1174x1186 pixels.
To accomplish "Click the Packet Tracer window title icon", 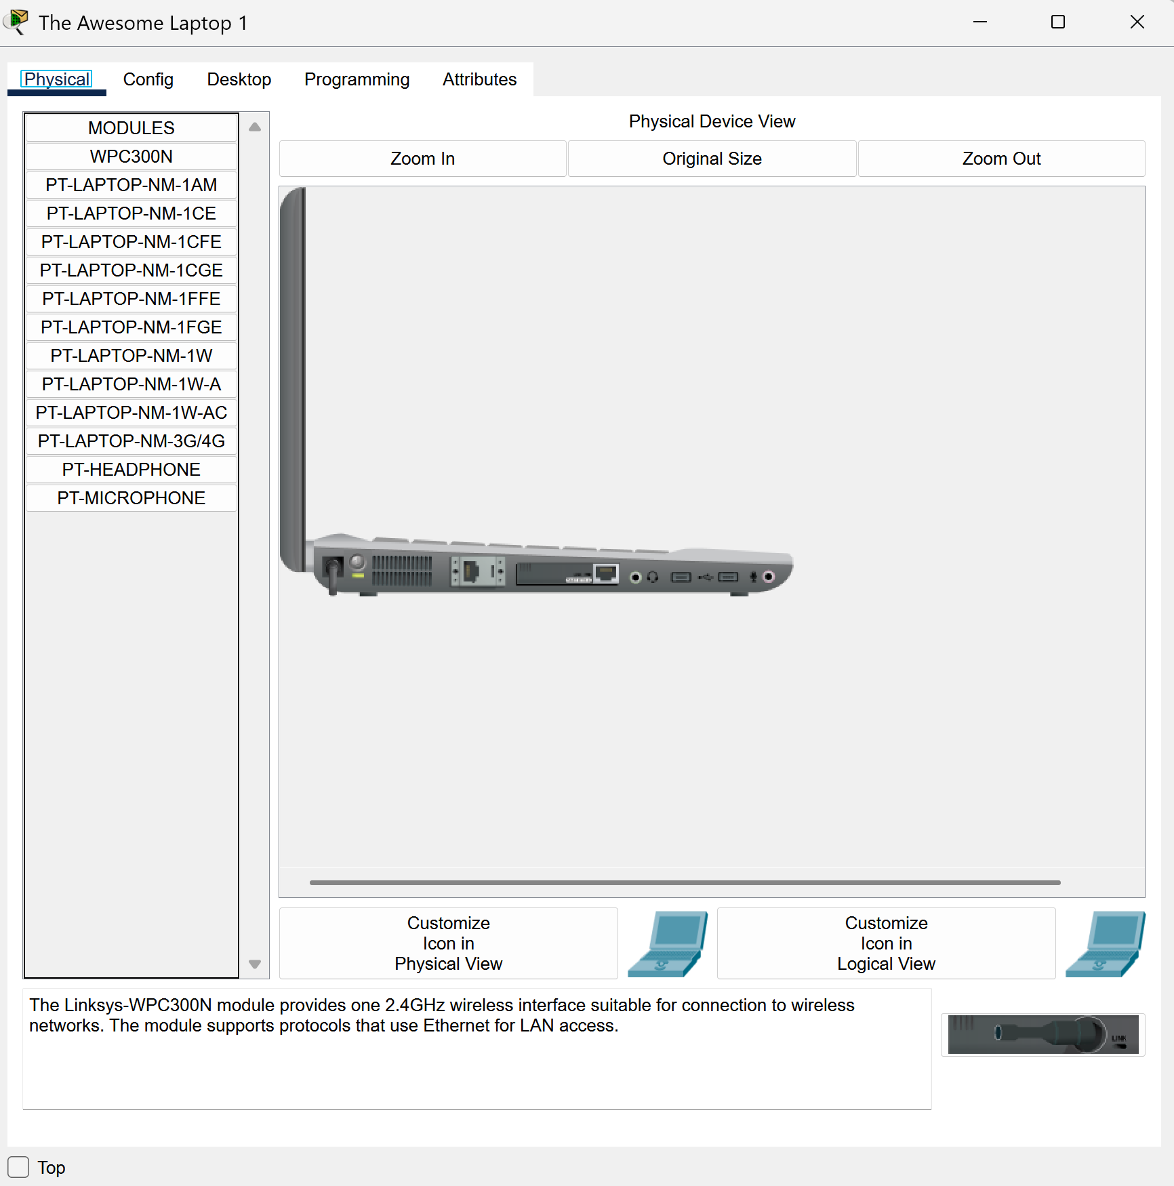I will coord(16,22).
